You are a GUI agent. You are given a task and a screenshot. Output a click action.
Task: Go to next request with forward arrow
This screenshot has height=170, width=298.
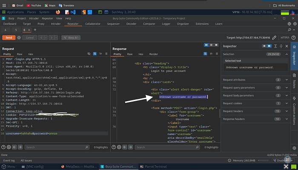tap(52, 37)
